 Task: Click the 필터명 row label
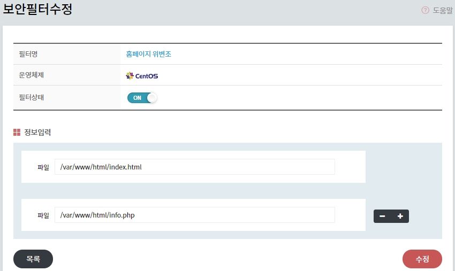pos(28,54)
